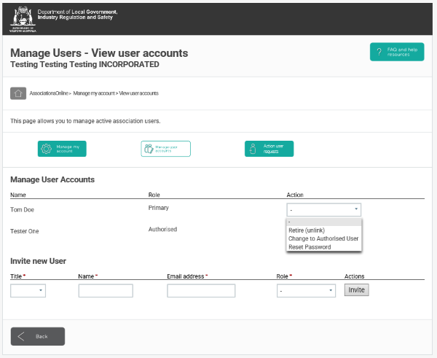
Task: Click Manage my account breadcrumb link
Action: (x=94, y=93)
